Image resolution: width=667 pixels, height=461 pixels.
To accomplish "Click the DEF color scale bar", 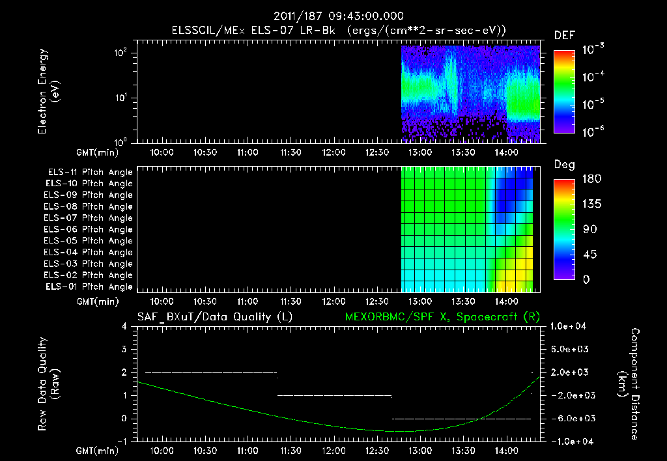I will (564, 91).
